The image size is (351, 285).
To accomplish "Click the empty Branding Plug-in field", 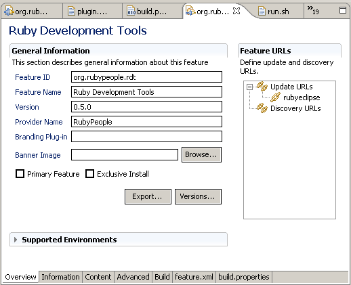I will point(146,137).
